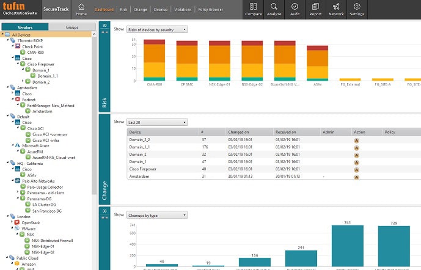Open the Network map tool
The width and height of the screenshot is (421, 270).
tap(336, 9)
